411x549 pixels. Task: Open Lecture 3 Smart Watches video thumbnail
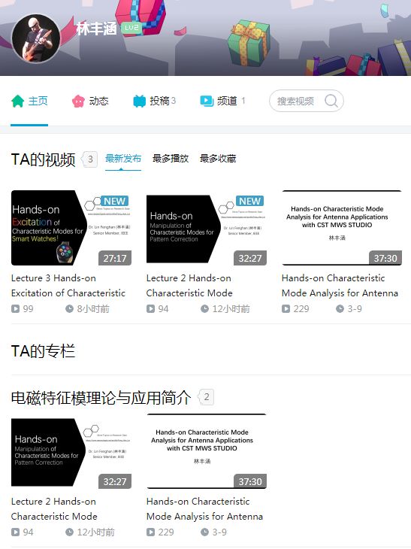71,228
